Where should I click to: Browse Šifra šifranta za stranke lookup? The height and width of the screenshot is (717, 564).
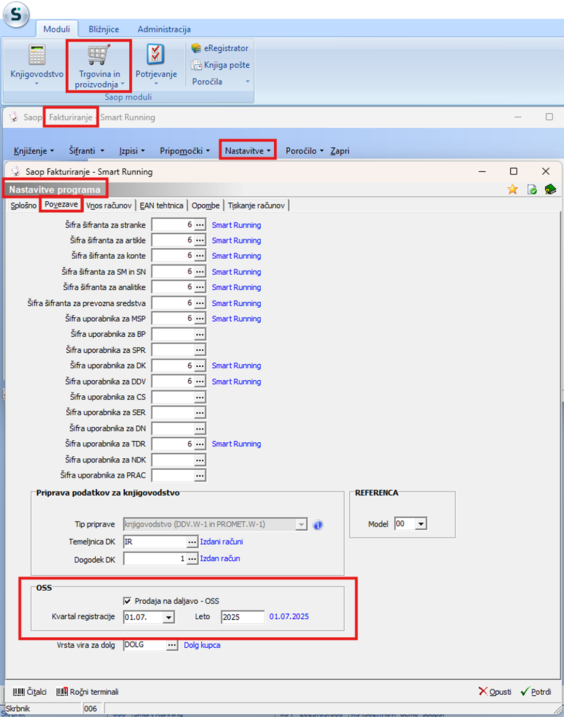pyautogui.click(x=200, y=225)
